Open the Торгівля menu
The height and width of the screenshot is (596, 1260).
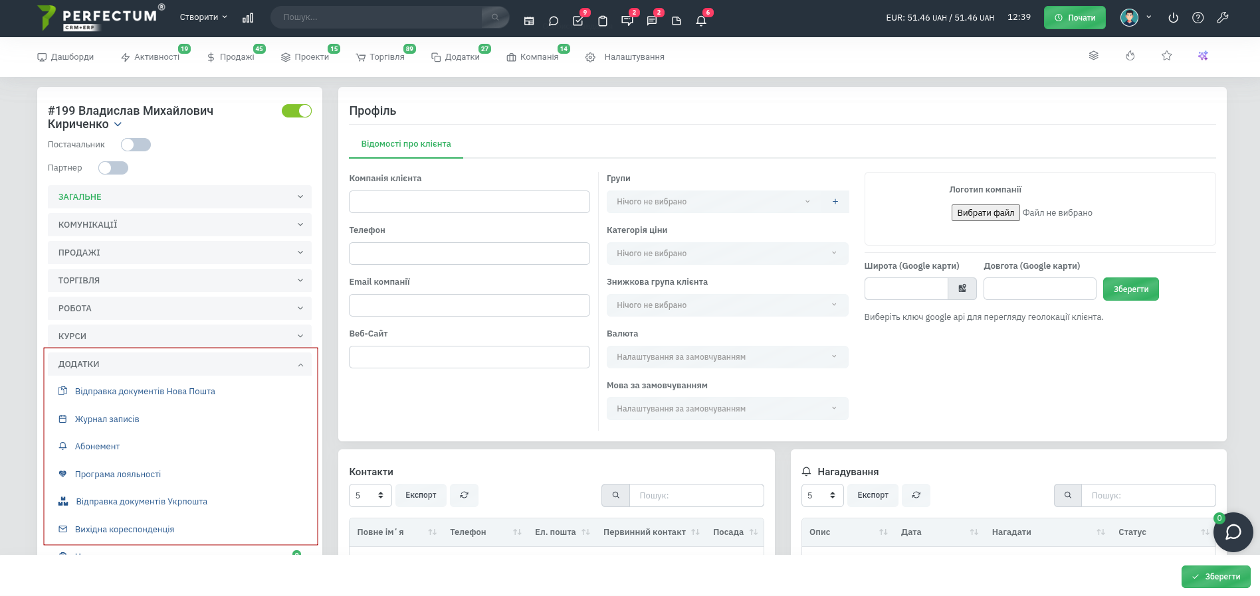[380, 57]
